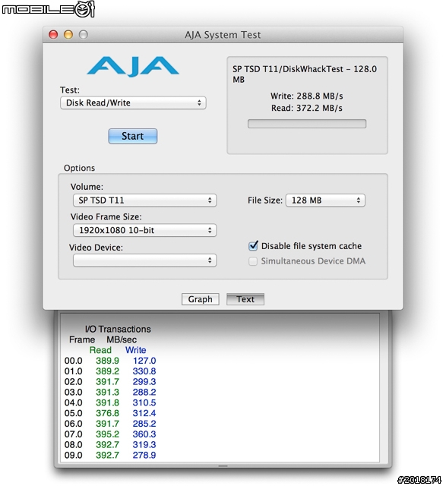446x486 pixels.
Task: Start the disk read/write test
Action: click(x=133, y=136)
